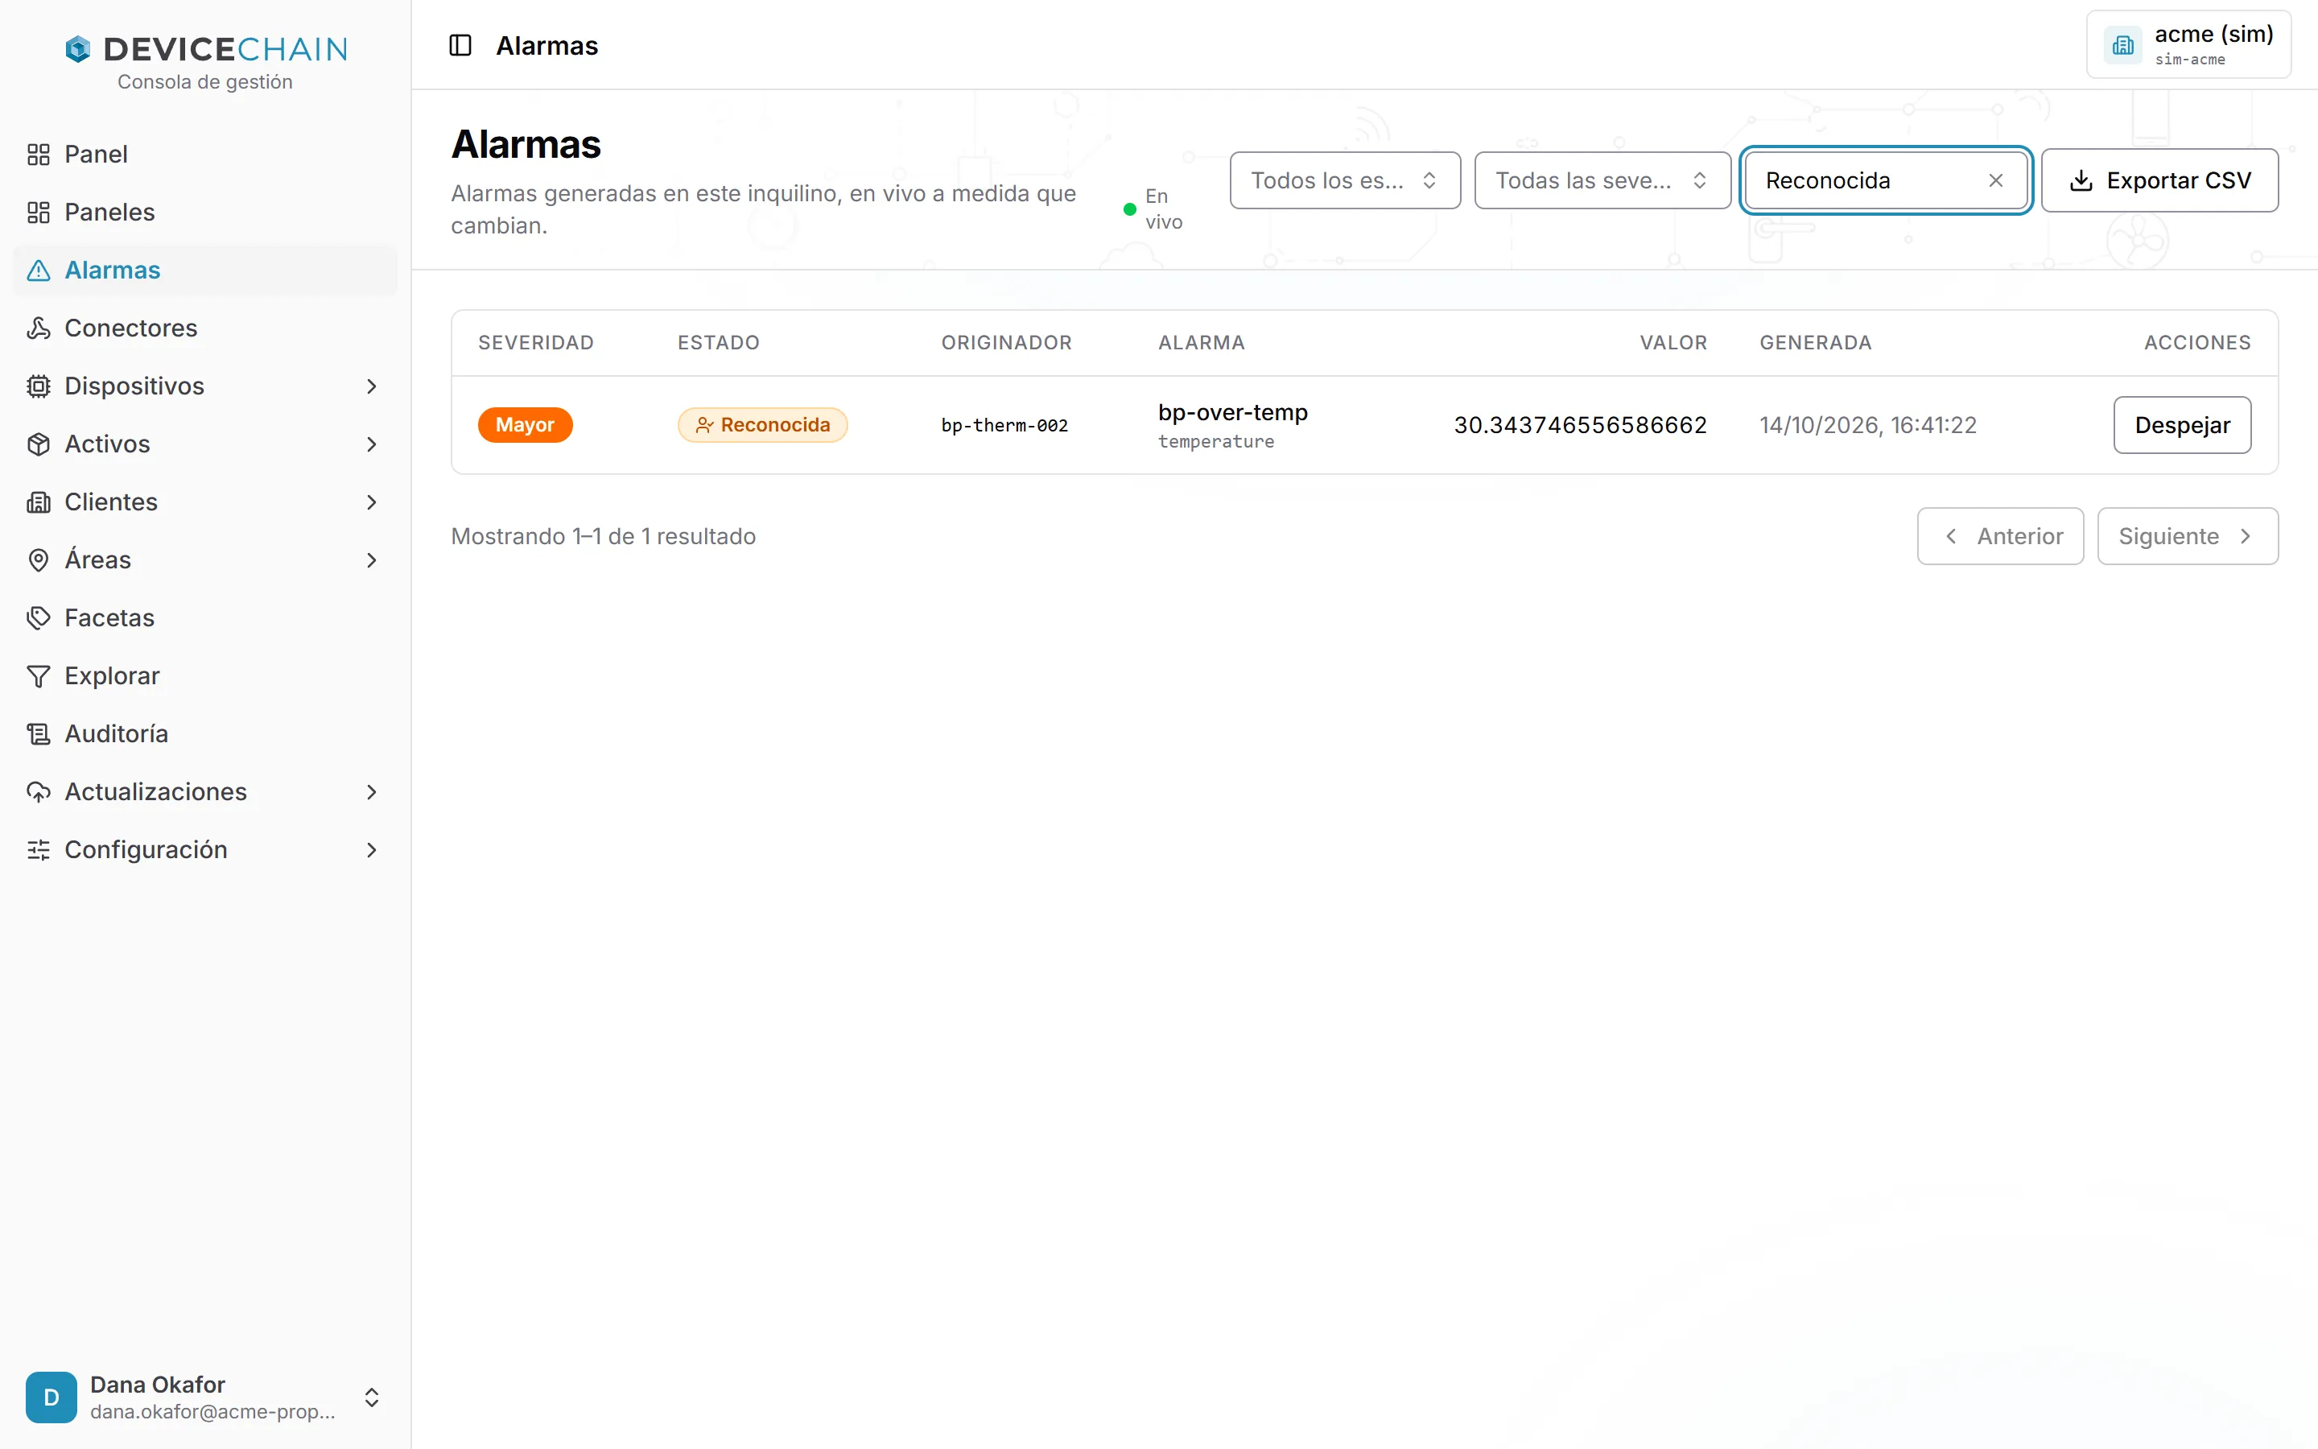Open the Todas las severidades dropdown
The width and height of the screenshot is (2318, 1449).
[x=1602, y=180]
